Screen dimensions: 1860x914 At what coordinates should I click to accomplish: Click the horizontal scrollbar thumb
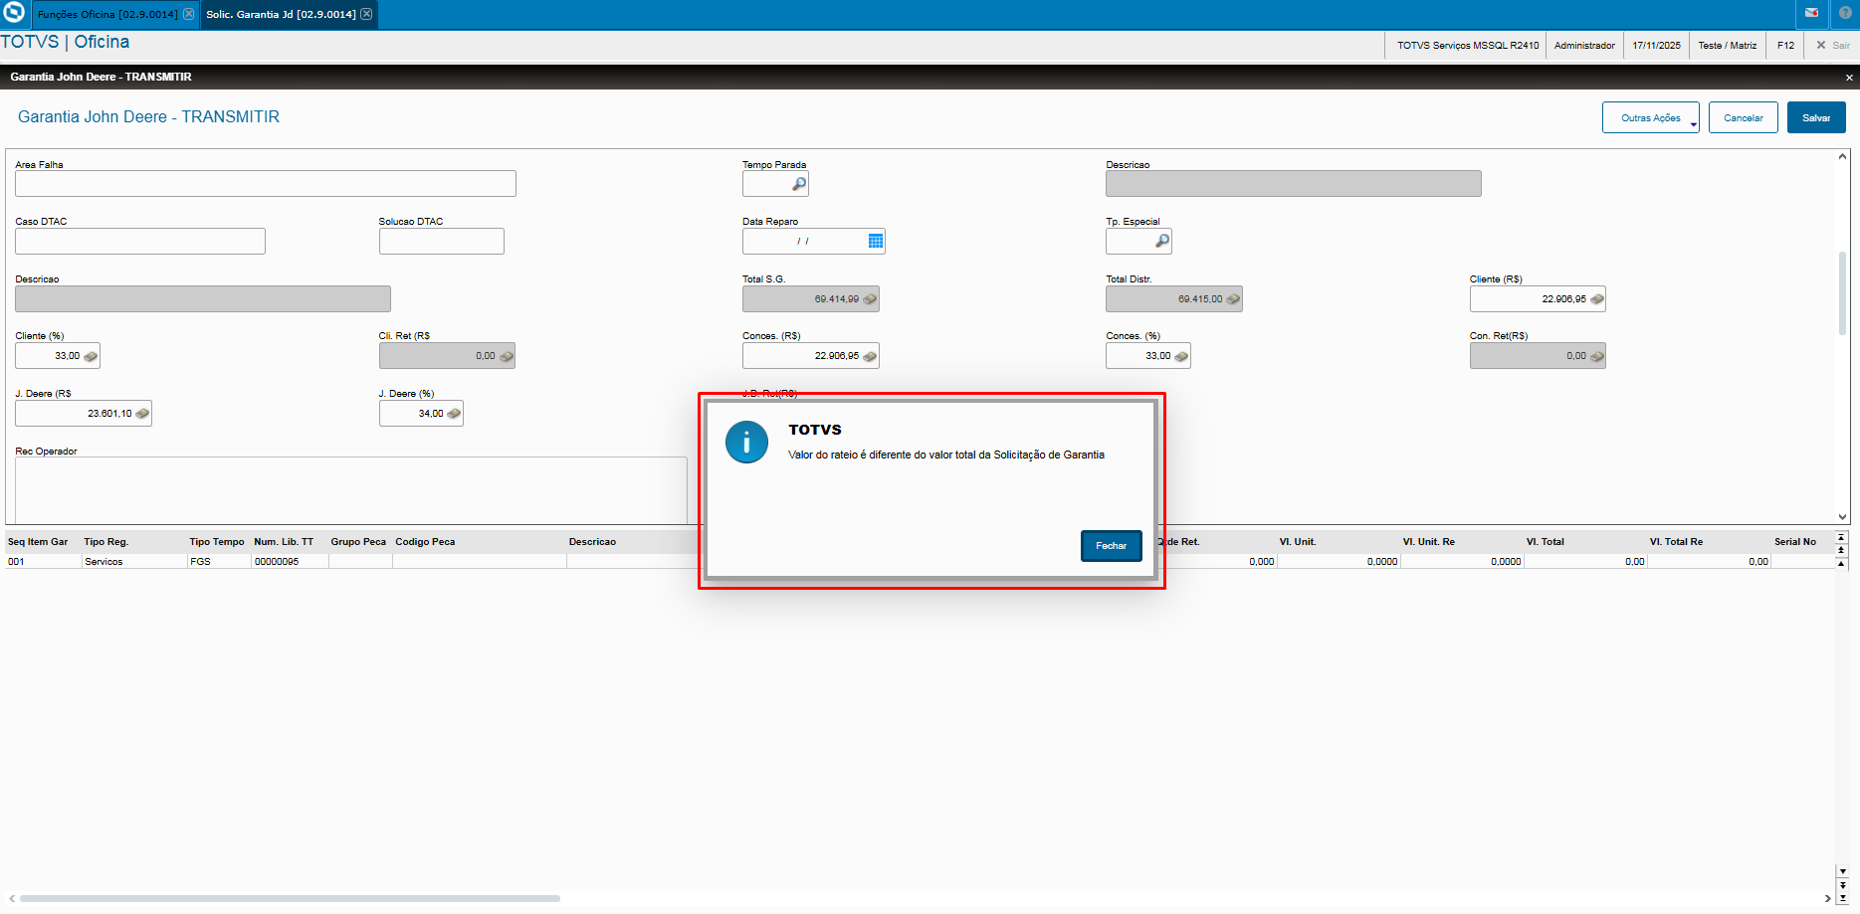coord(290,898)
